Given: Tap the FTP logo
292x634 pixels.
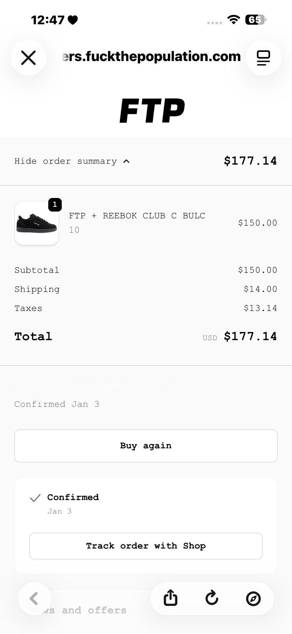Looking at the screenshot, I should point(152,110).
